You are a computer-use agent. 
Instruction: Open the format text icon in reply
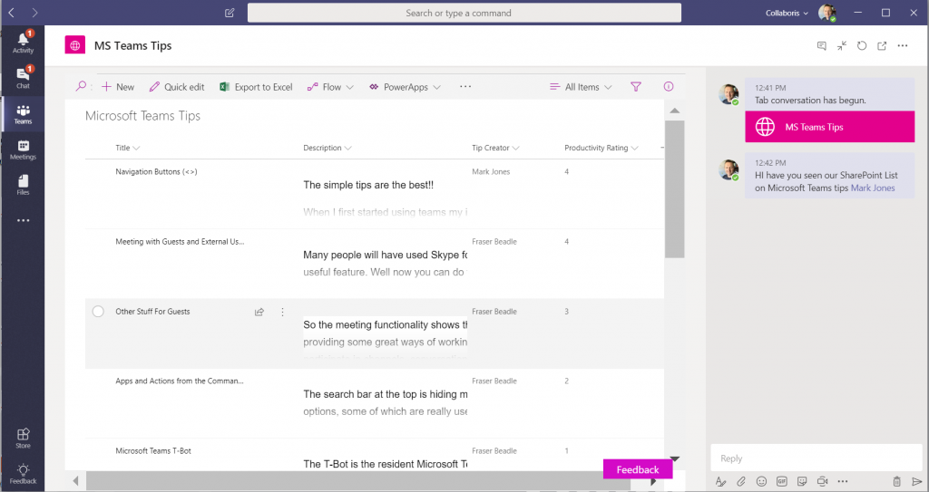(720, 481)
